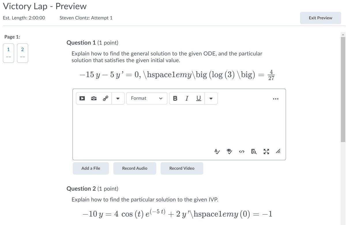Show more editor actions ellipsis
The image size is (346, 225).
[276, 99]
